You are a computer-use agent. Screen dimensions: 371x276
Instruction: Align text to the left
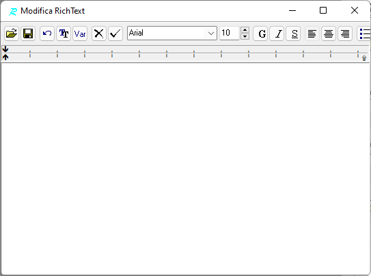point(312,33)
